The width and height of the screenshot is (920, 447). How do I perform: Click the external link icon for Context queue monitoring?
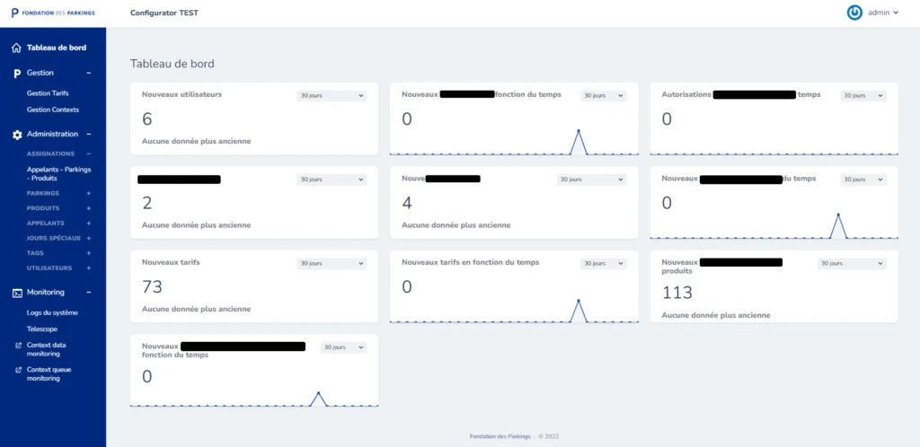pyautogui.click(x=18, y=369)
